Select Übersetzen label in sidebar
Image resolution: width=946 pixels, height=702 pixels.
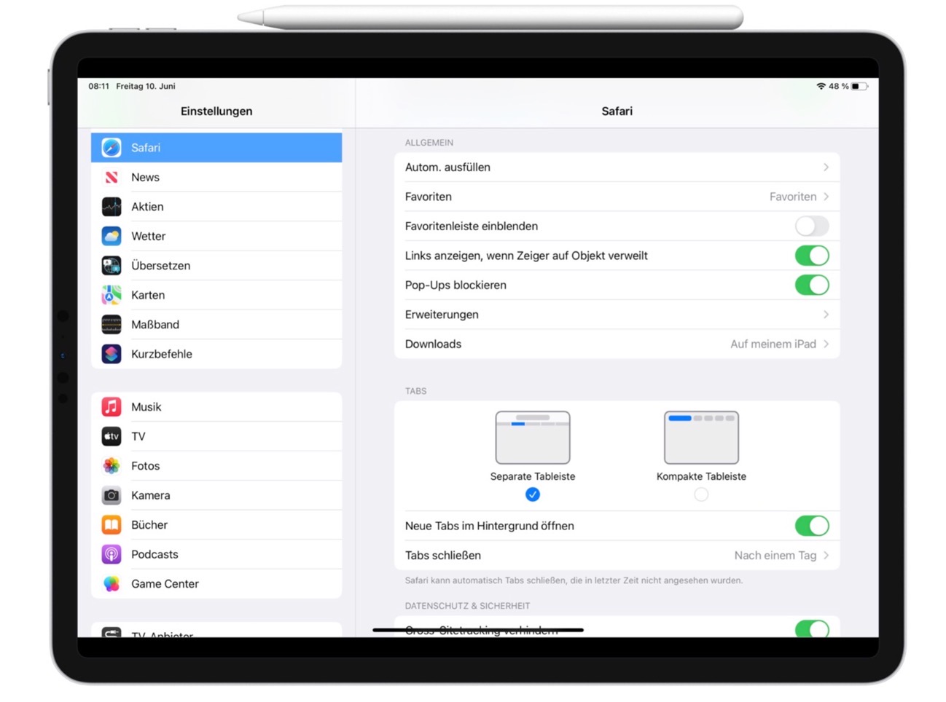(160, 266)
